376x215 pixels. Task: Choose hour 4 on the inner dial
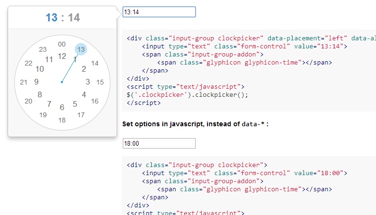(84, 94)
